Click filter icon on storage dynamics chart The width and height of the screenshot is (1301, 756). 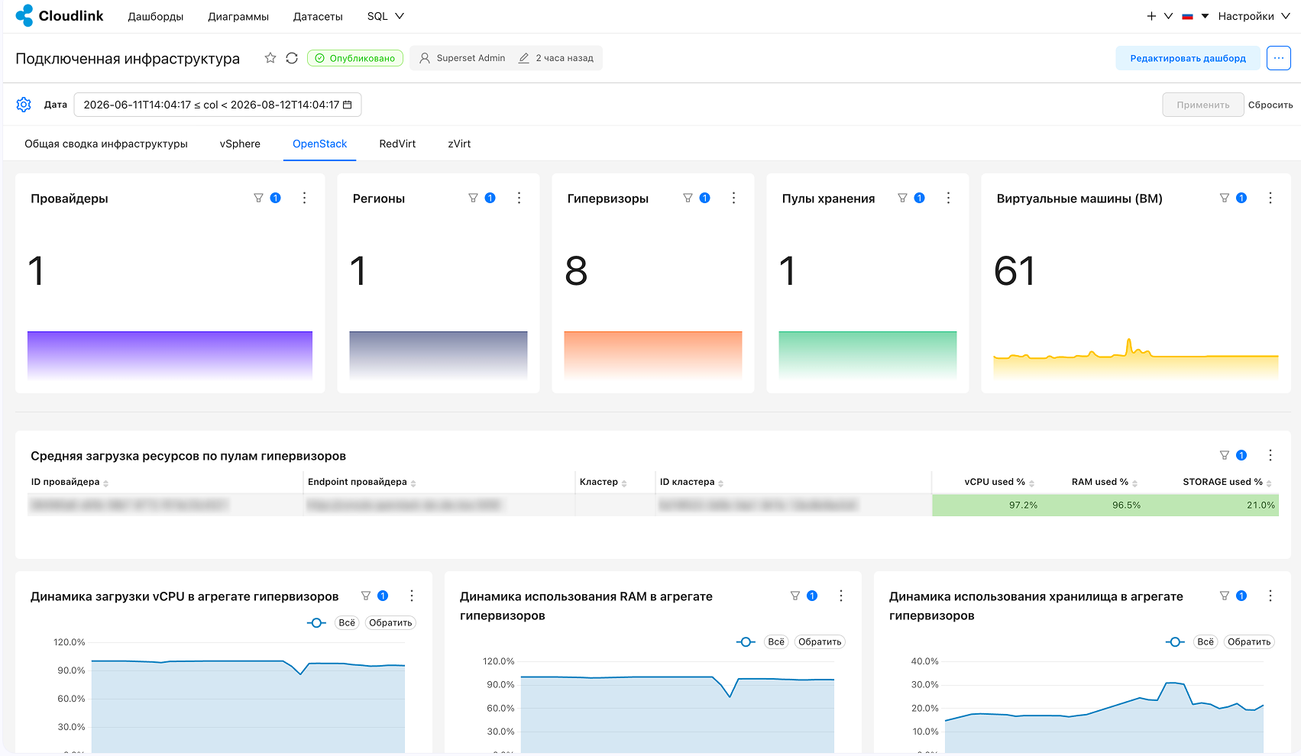pos(1225,596)
